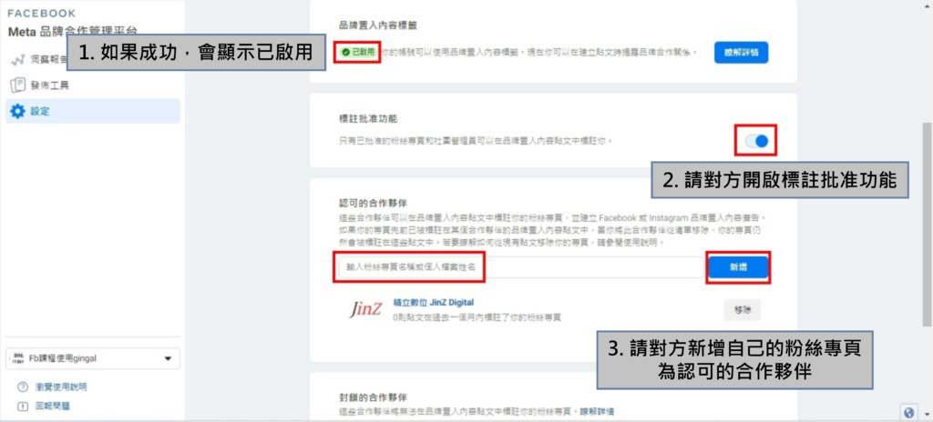
Task: Toggle the tag approval (標註批准功能) switch
Action: click(756, 141)
